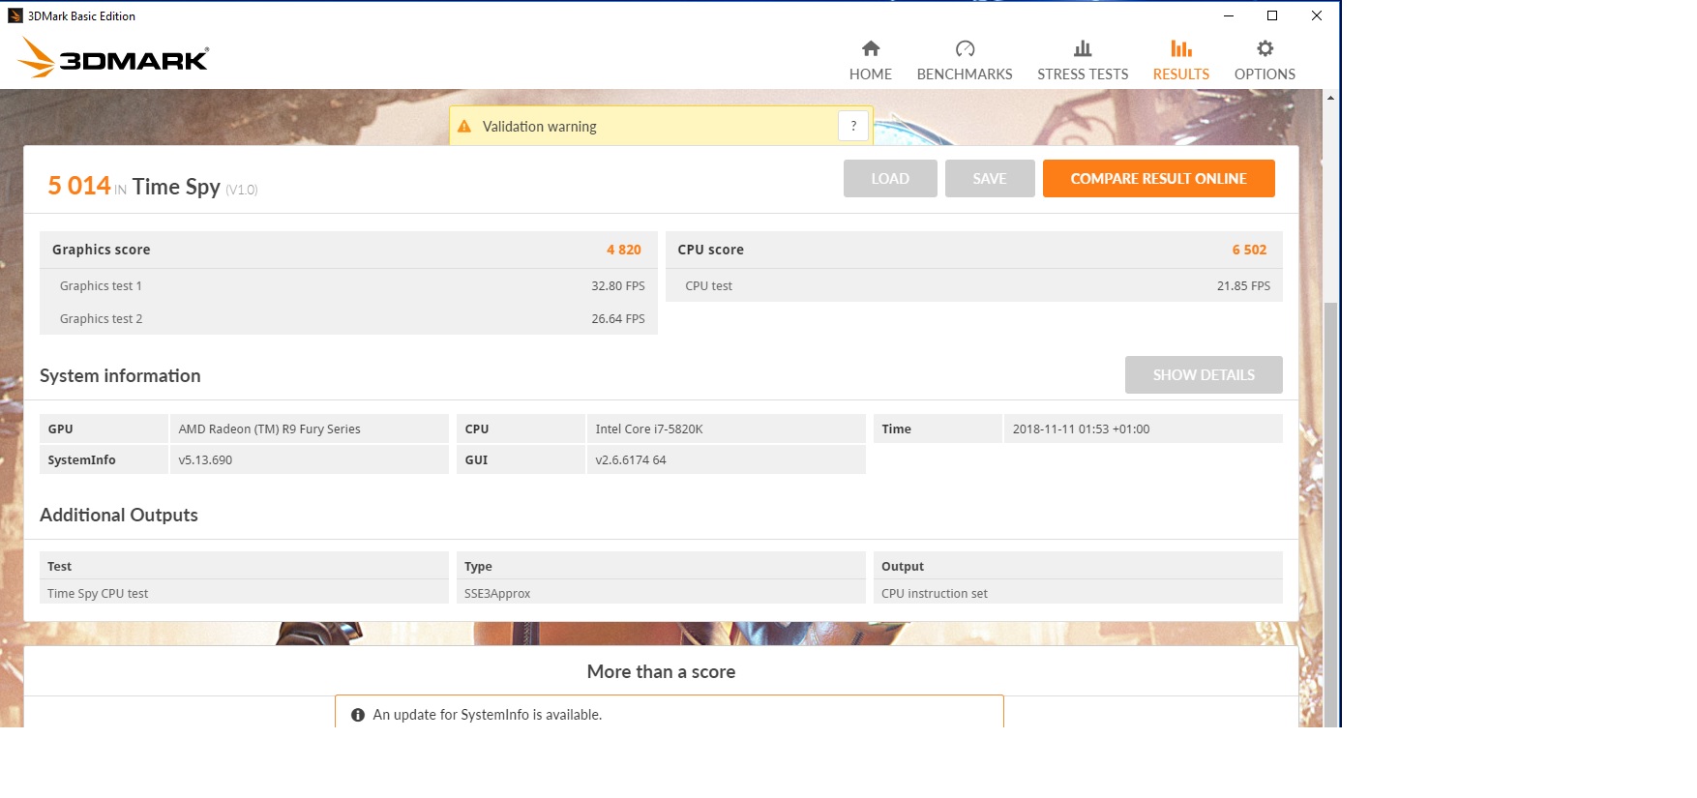
Task: Click the LOAD button
Action: [x=890, y=179]
